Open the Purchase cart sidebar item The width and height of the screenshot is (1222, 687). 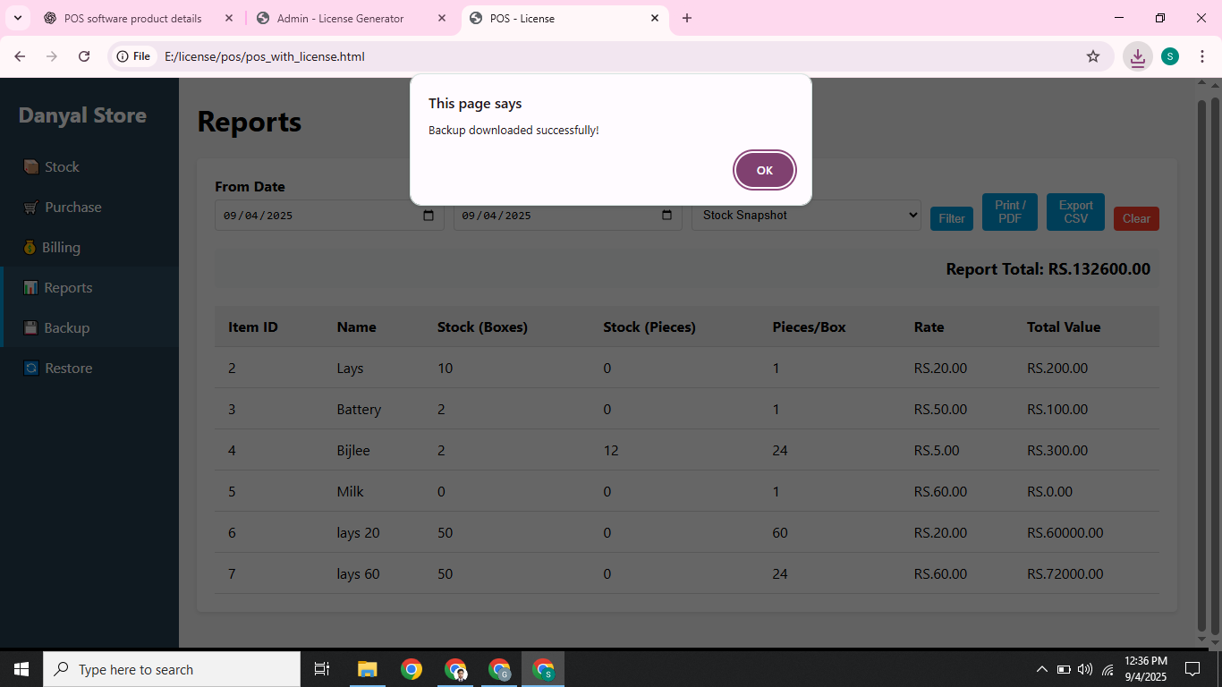click(72, 208)
